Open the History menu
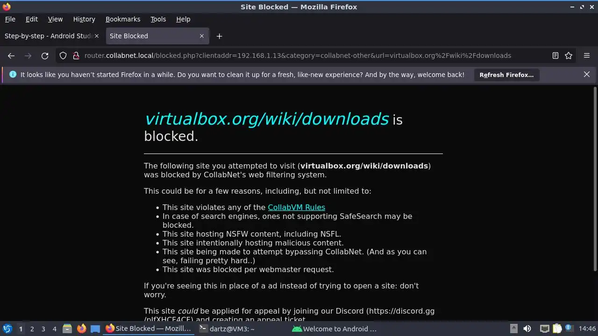 coord(84,19)
